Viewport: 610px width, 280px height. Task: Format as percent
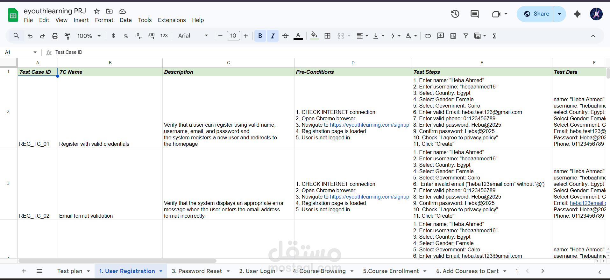pyautogui.click(x=126, y=36)
